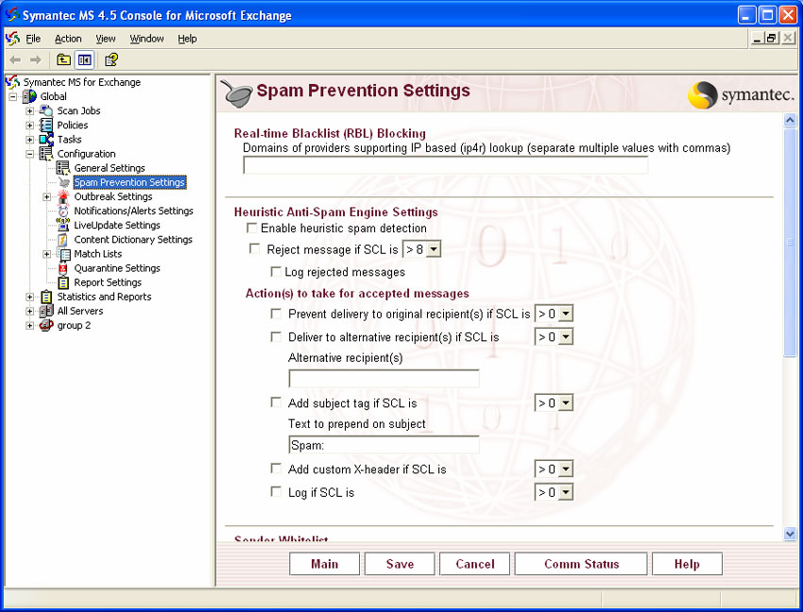Viewport: 803px width, 612px height.
Task: Check Add custom X-header if SCL is
Action: click(x=276, y=468)
